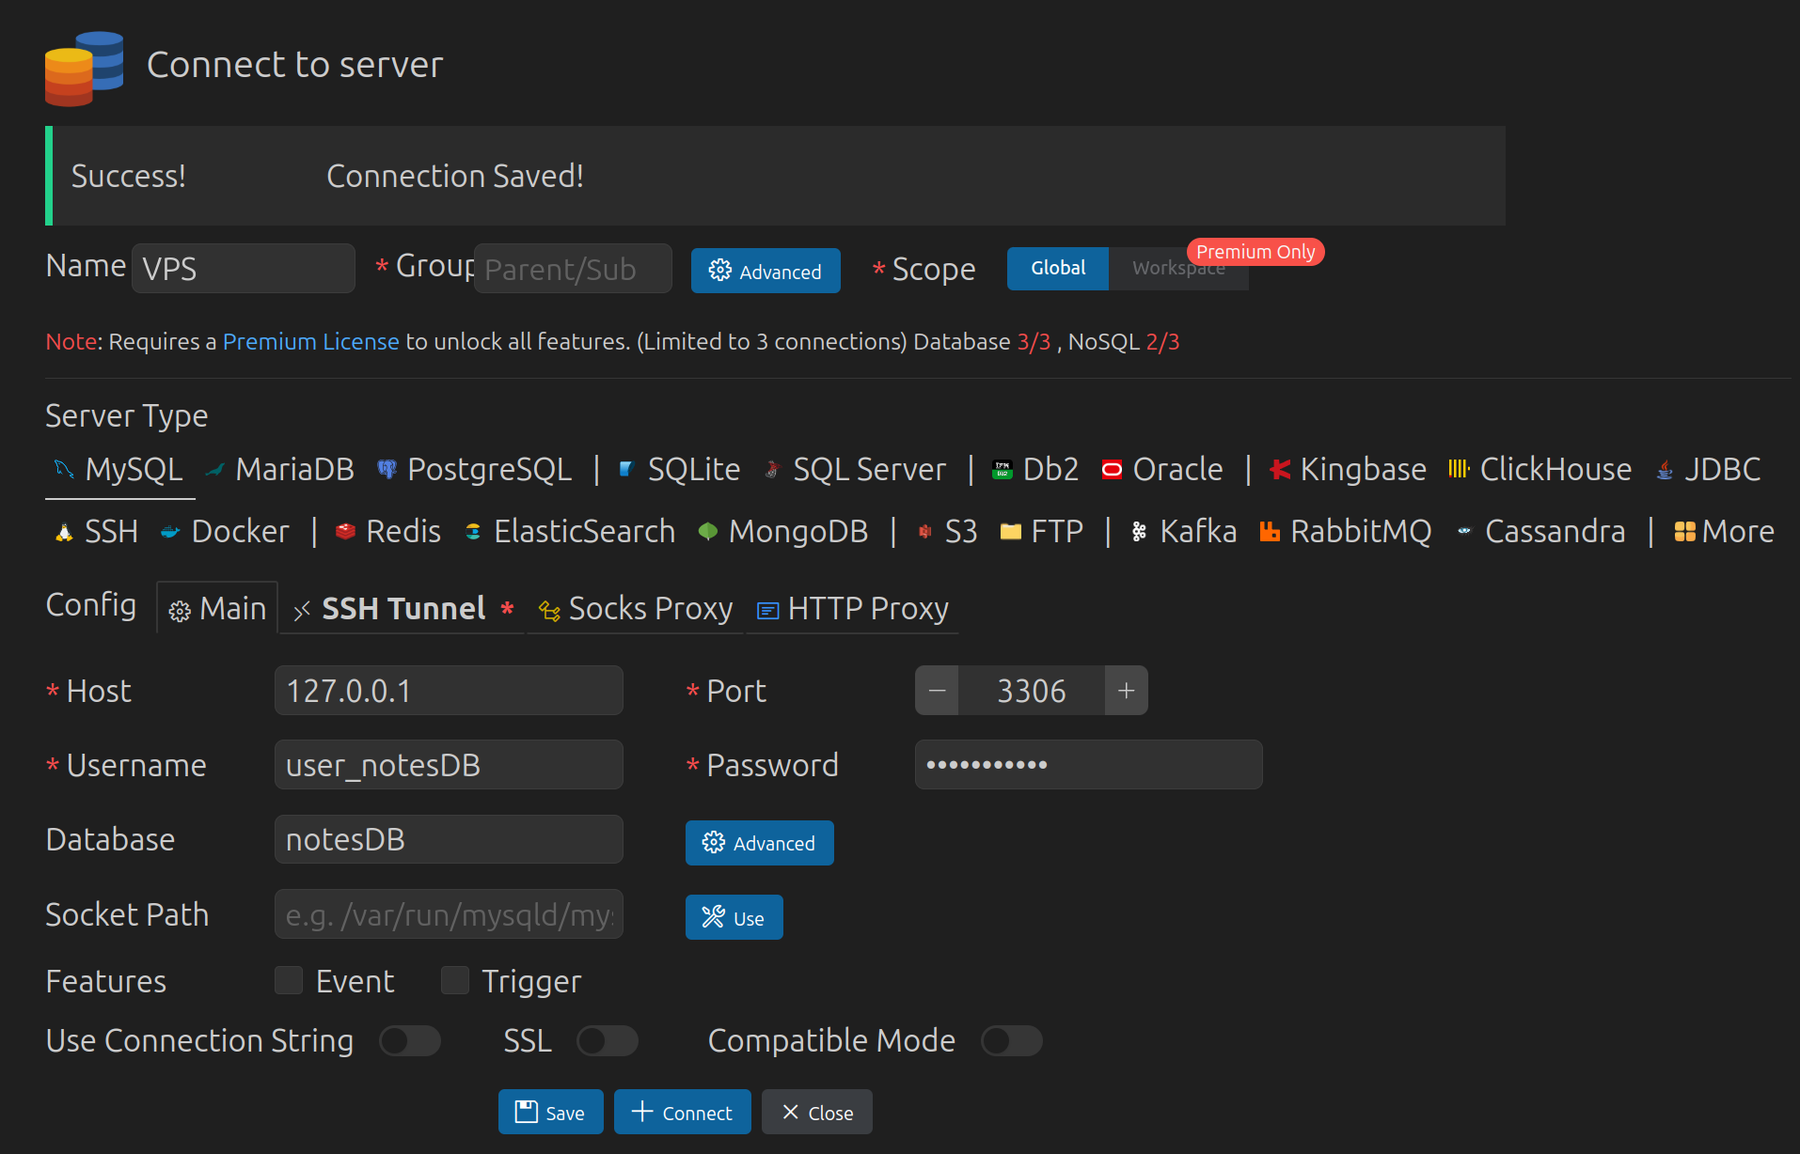
Task: Open the Main config tab
Action: (x=217, y=608)
